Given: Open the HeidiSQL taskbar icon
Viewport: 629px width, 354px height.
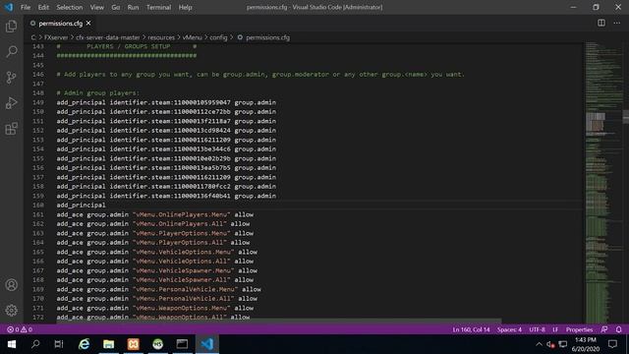Looking at the screenshot, I should [x=157, y=344].
